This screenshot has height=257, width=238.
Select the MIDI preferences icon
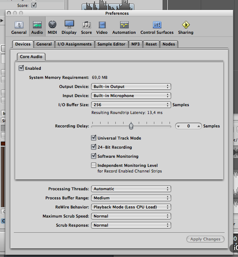coord(52,25)
